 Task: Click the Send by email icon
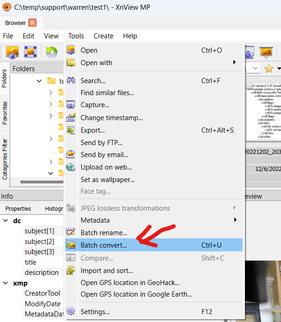click(71, 154)
